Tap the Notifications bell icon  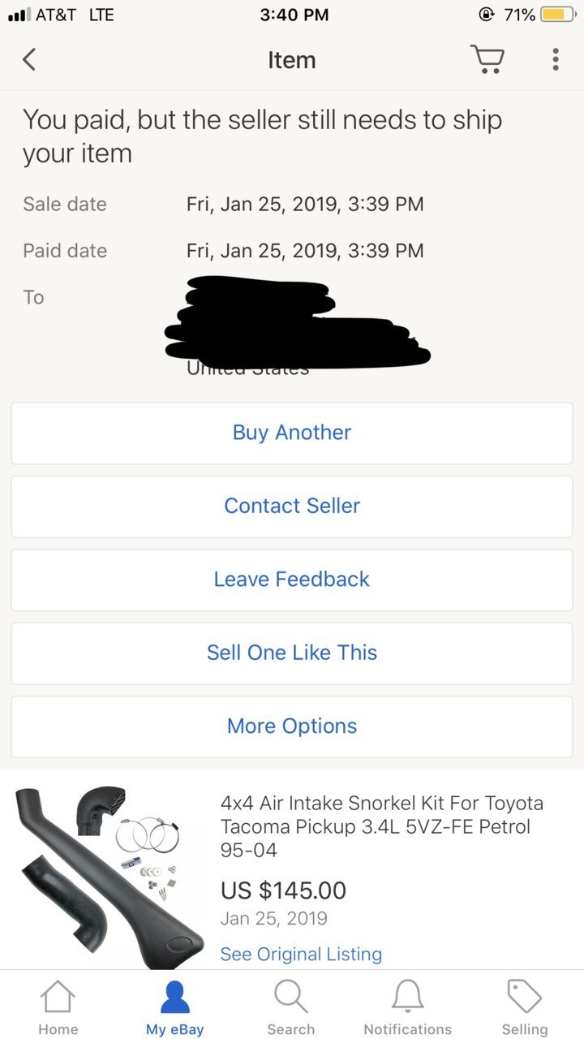pyautogui.click(x=408, y=998)
